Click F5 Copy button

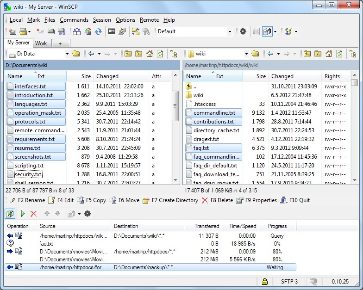(92, 200)
